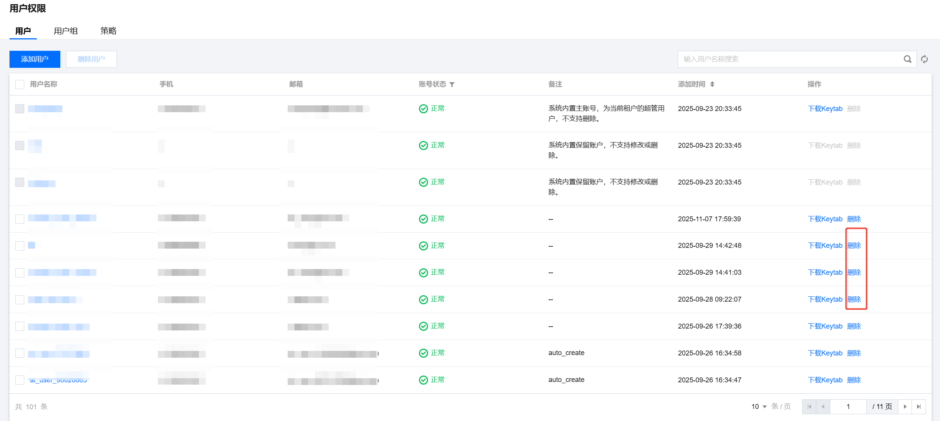Click the 添加用户 button
Viewport: 940px width, 421px height.
(x=35, y=59)
